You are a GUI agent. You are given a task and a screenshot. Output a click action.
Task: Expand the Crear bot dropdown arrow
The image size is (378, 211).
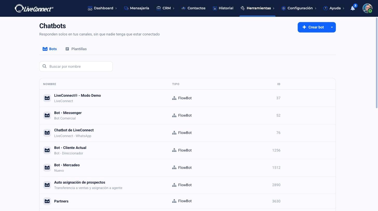point(332,27)
